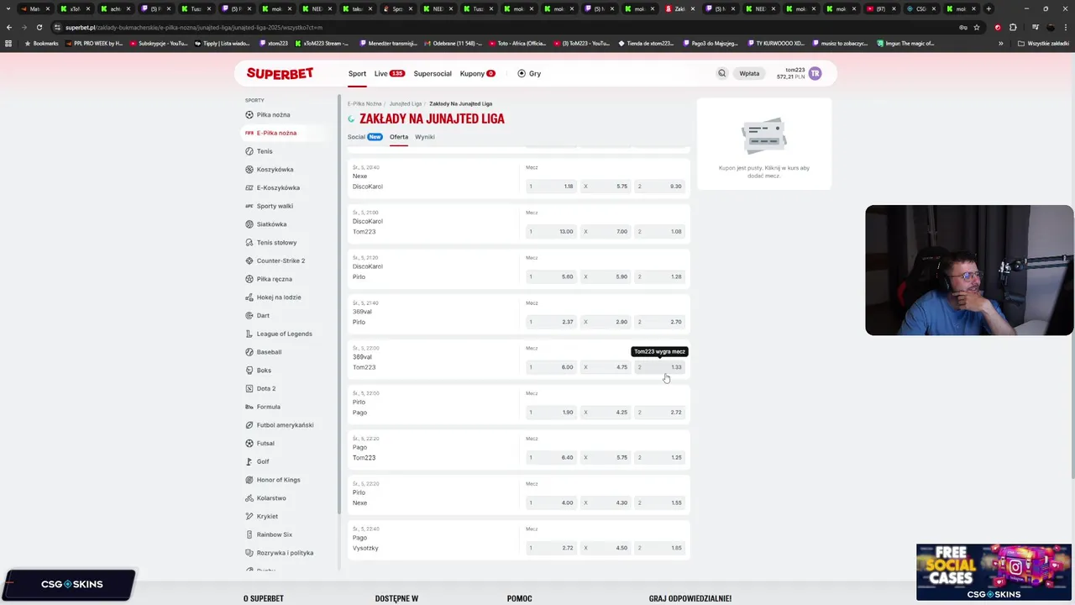Select the Oferta tab

click(399, 137)
